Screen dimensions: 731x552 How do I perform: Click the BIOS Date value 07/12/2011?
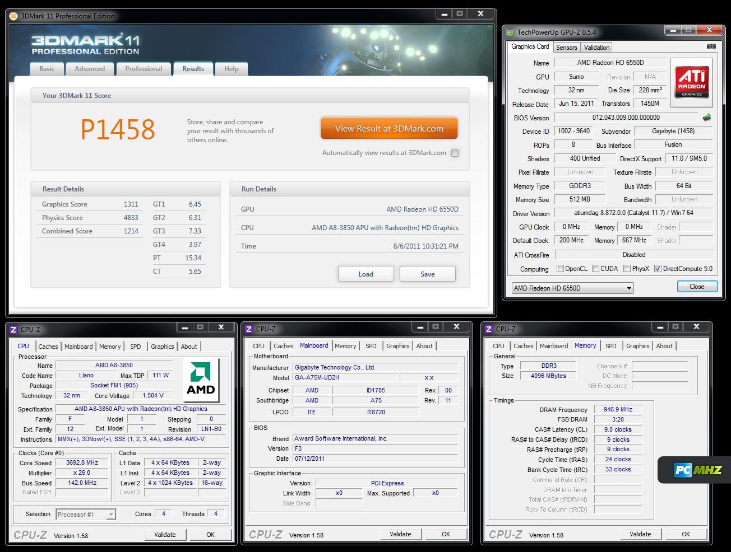coord(376,459)
